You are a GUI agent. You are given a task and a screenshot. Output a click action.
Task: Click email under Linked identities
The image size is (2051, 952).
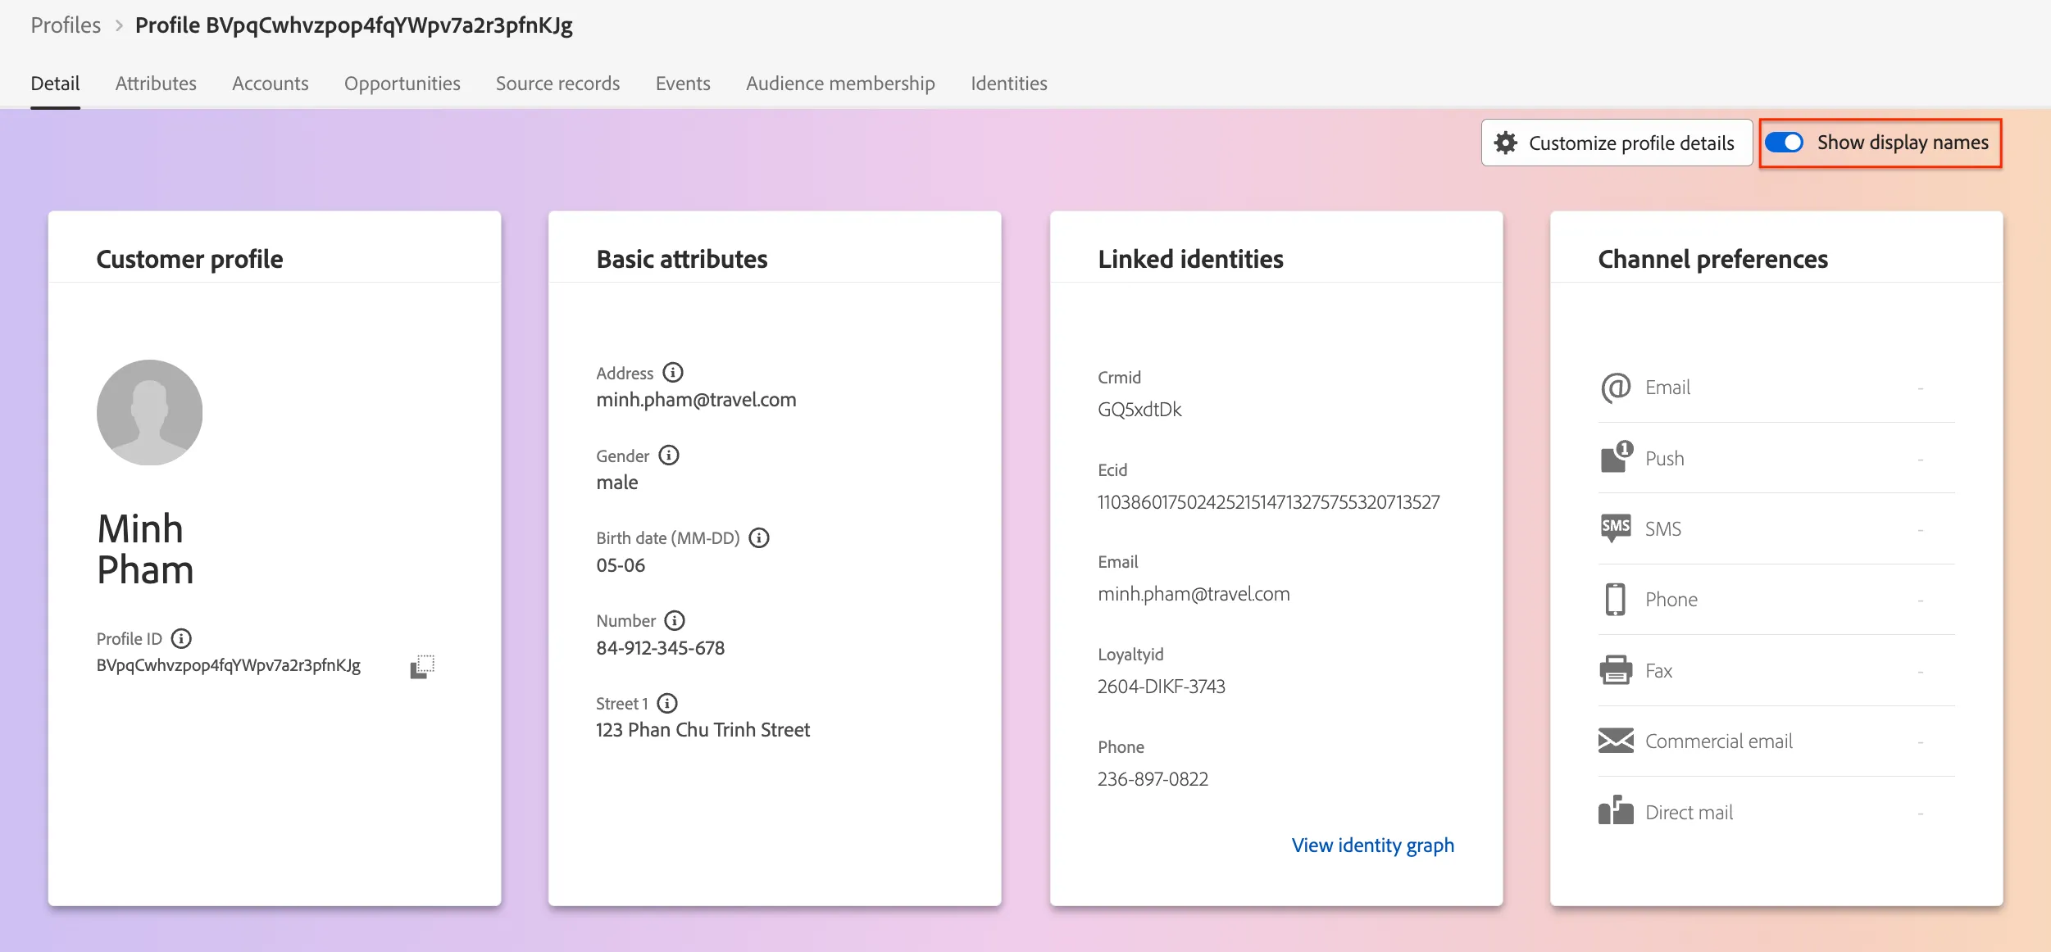[1194, 594]
